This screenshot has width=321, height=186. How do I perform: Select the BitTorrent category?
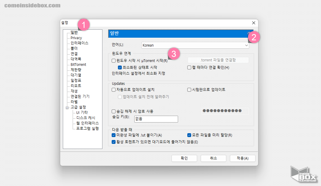pyautogui.click(x=78, y=64)
